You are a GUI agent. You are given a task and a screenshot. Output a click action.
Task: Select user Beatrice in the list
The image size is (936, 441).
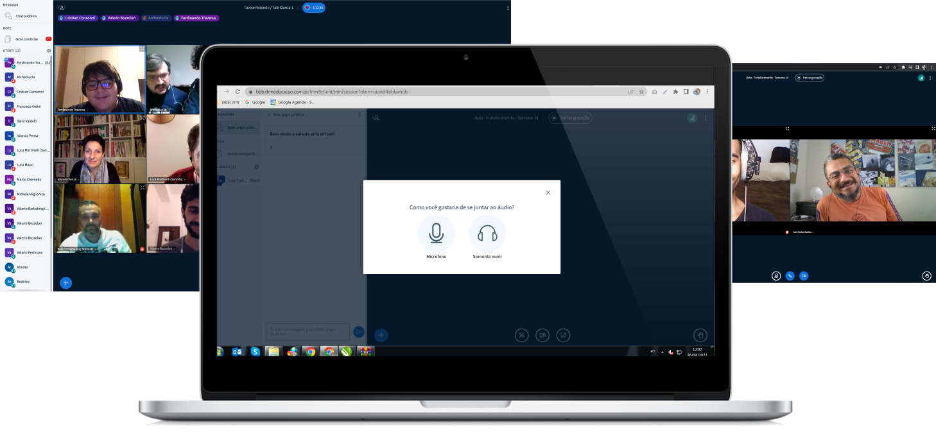click(27, 282)
